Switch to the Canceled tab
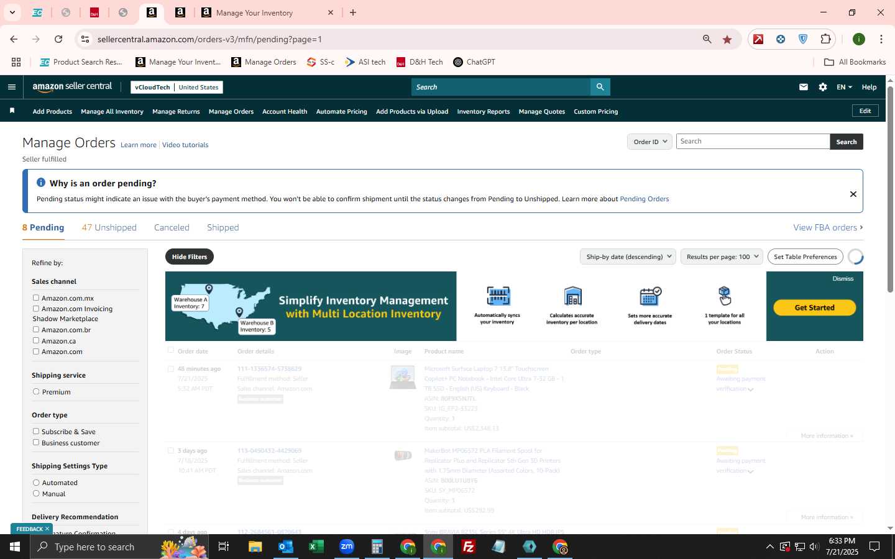Viewport: 895px width, 559px height. click(x=172, y=227)
